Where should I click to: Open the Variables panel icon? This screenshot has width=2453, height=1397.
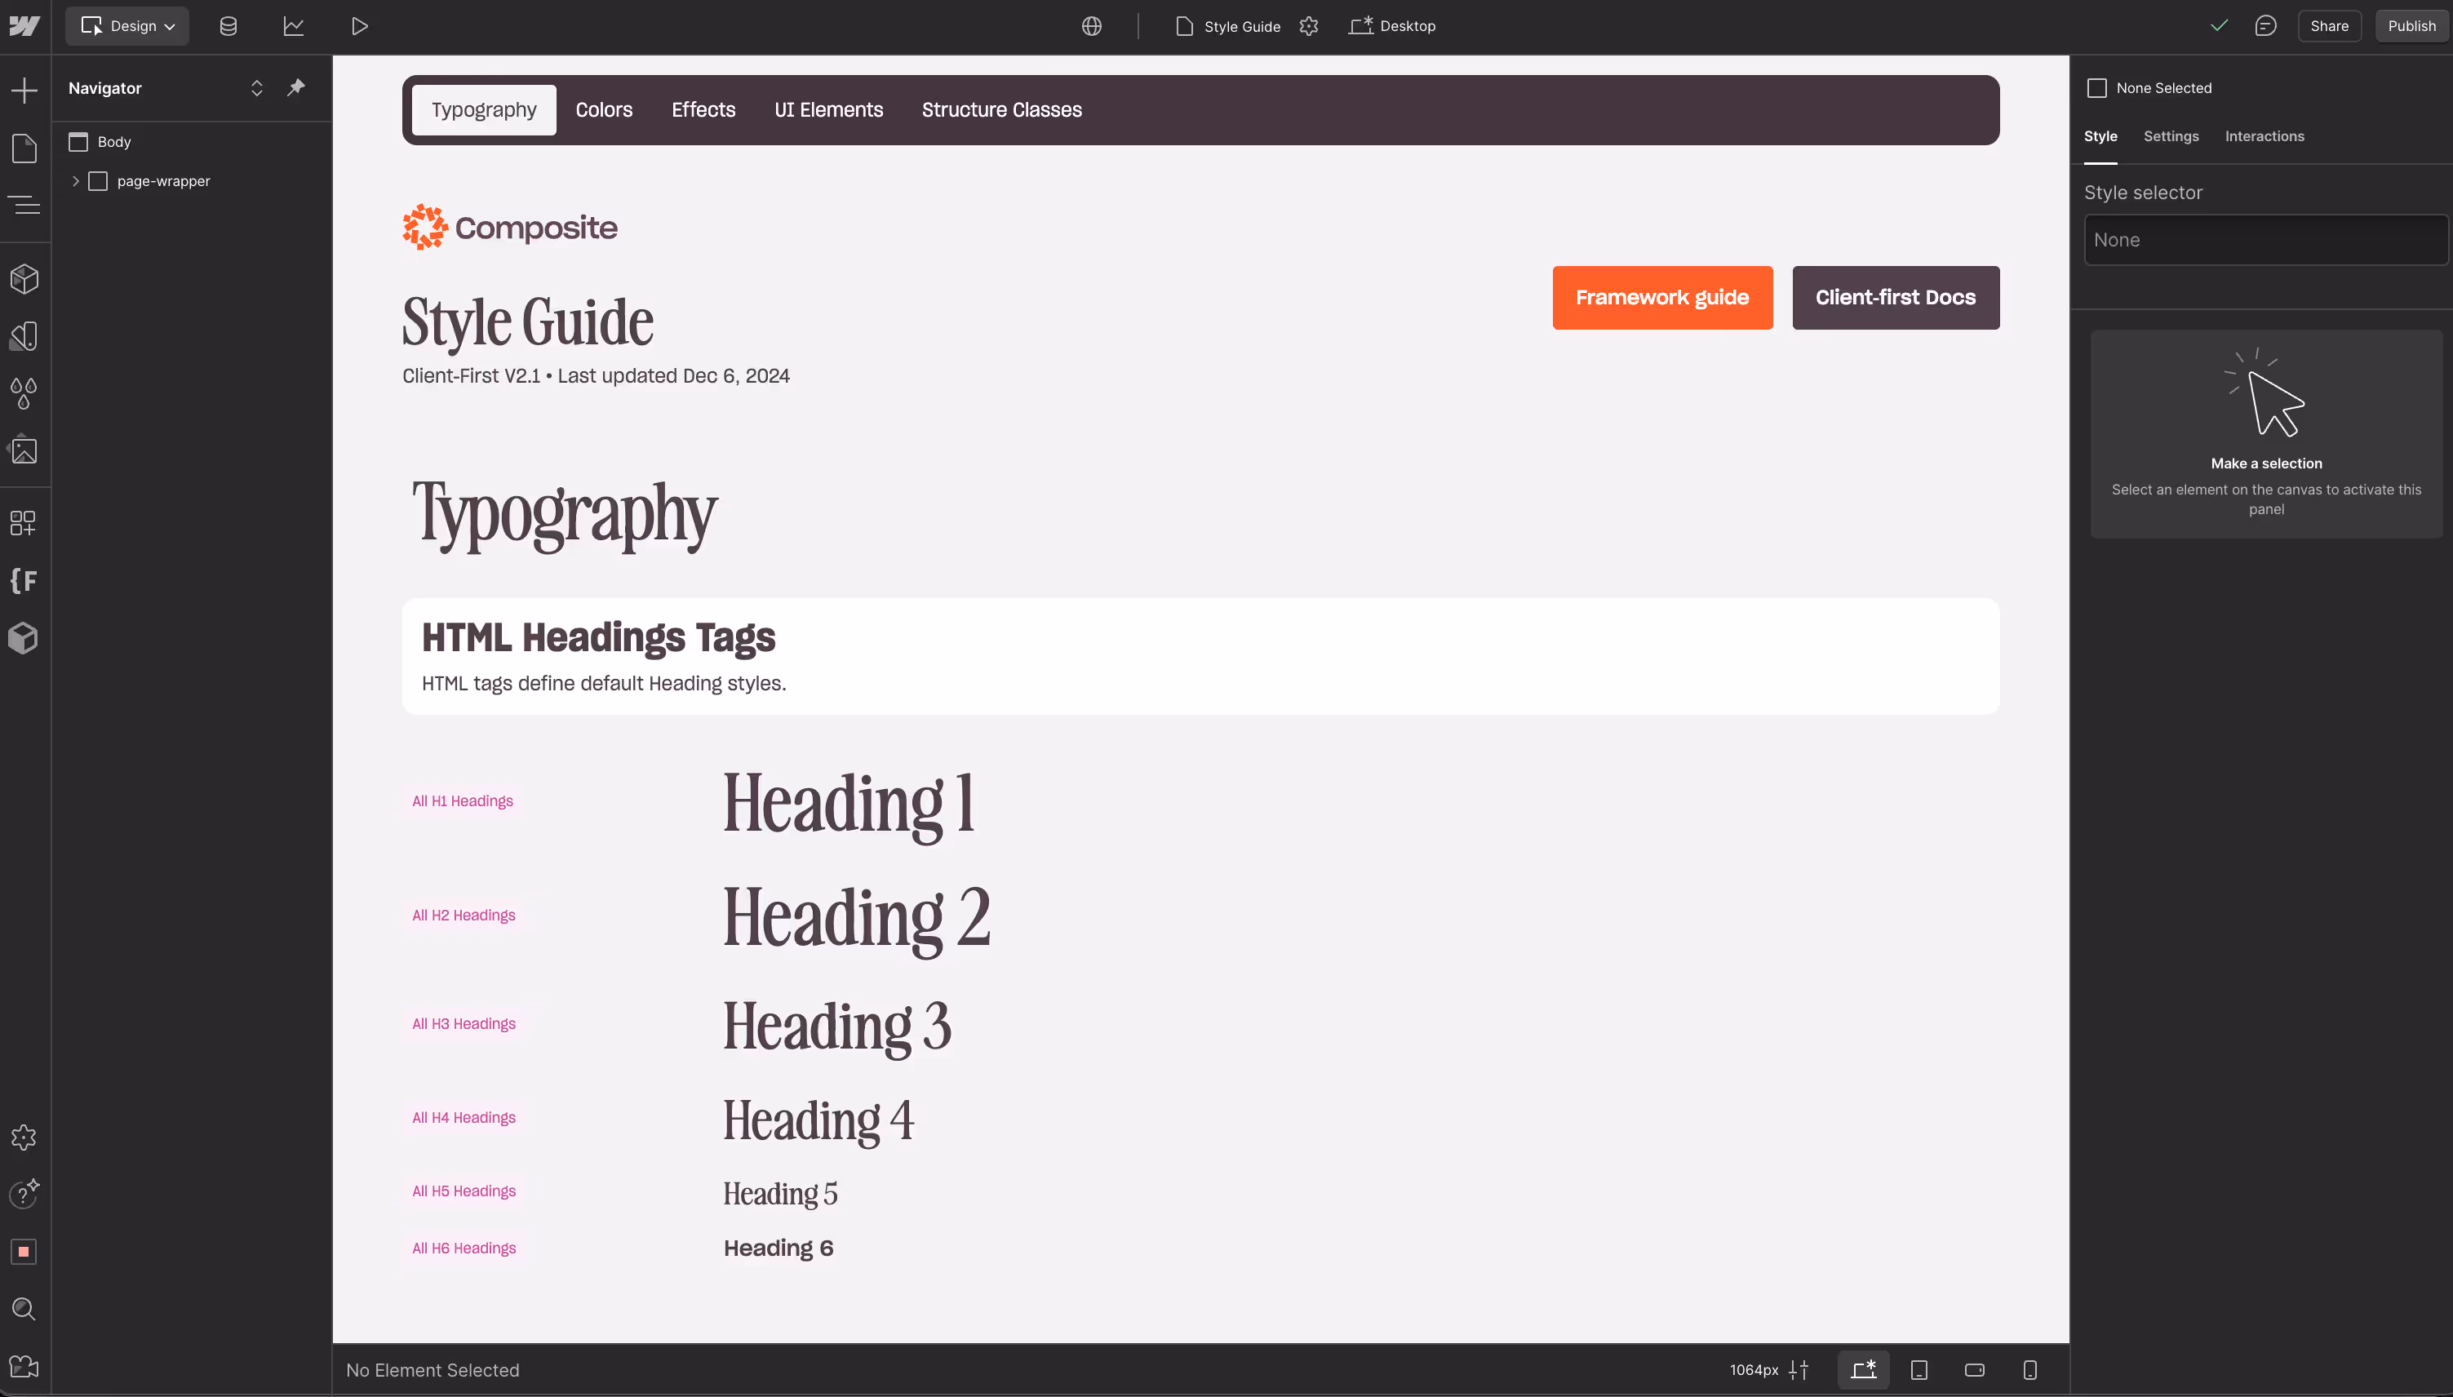(x=24, y=336)
